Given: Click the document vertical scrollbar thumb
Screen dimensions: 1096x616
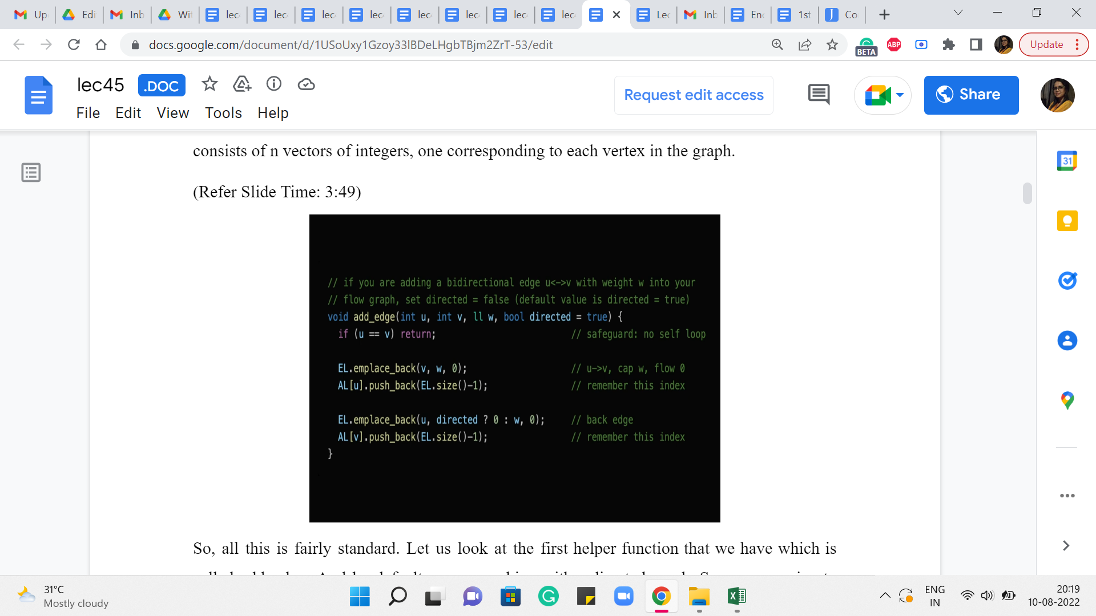Looking at the screenshot, I should coord(1027,193).
